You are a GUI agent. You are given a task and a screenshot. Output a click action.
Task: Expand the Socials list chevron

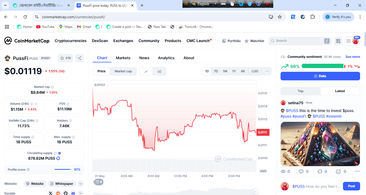[x=81, y=193]
